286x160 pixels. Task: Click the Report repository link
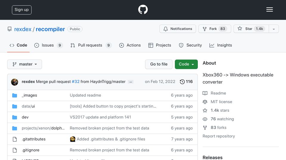[x=219, y=136]
